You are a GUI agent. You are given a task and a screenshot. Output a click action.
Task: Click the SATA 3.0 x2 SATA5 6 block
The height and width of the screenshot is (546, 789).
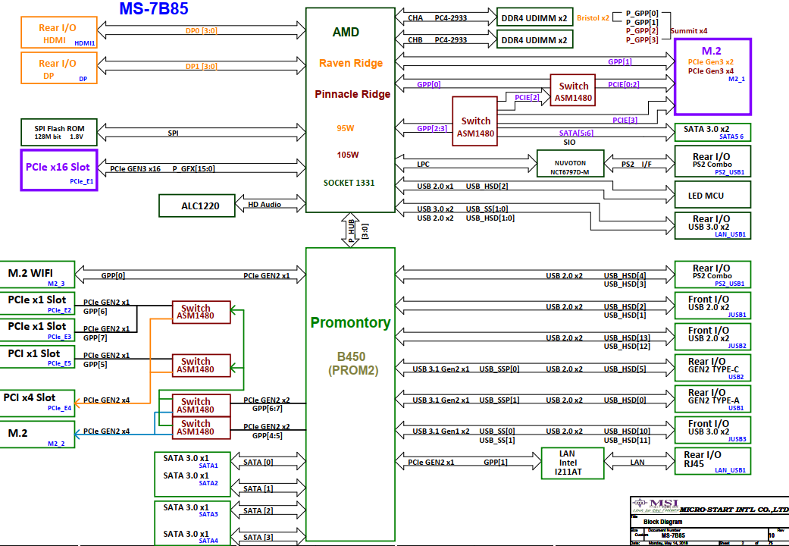[x=712, y=132]
